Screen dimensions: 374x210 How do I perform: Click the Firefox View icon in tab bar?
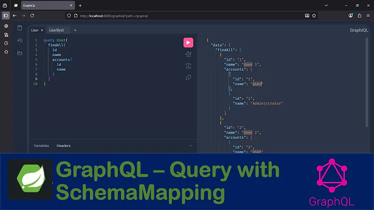pyautogui.click(x=5, y=6)
